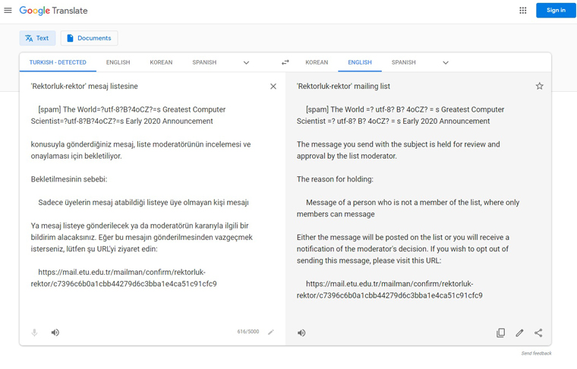Suggest an edit with pencil icon

coord(519,333)
